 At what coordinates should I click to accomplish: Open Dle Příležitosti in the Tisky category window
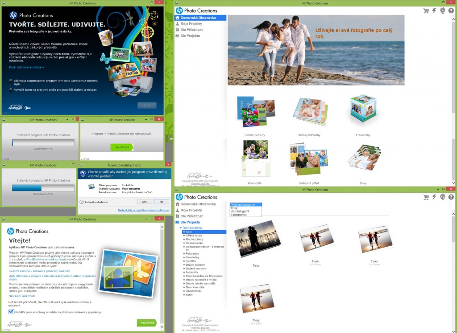192,216
